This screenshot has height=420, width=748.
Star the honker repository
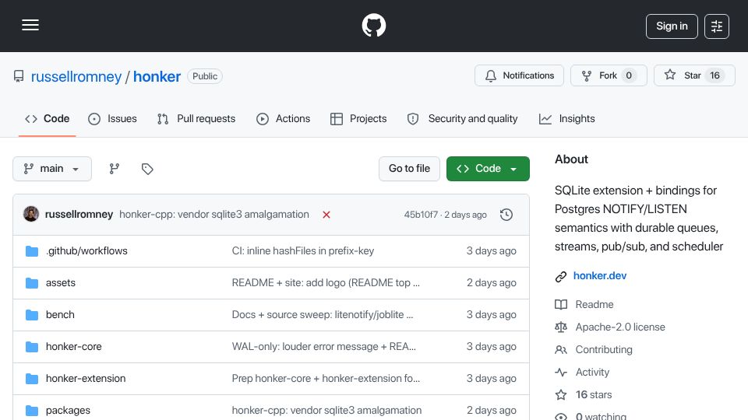pos(694,75)
